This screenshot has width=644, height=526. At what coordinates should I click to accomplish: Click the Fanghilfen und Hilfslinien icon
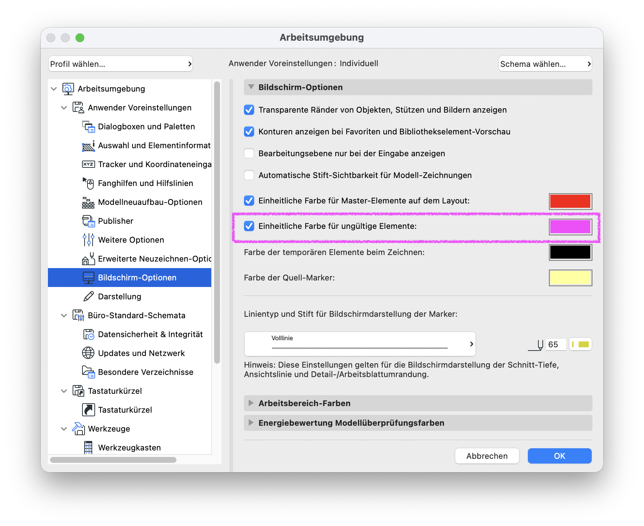(x=88, y=183)
